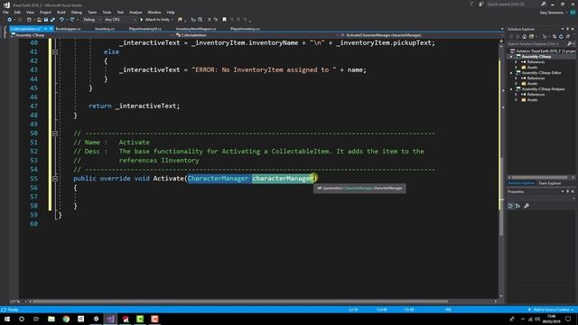Open the Help menu

coord(171,12)
